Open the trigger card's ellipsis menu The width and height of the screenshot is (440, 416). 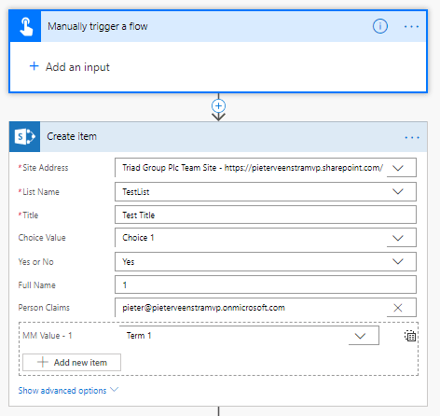tap(411, 27)
